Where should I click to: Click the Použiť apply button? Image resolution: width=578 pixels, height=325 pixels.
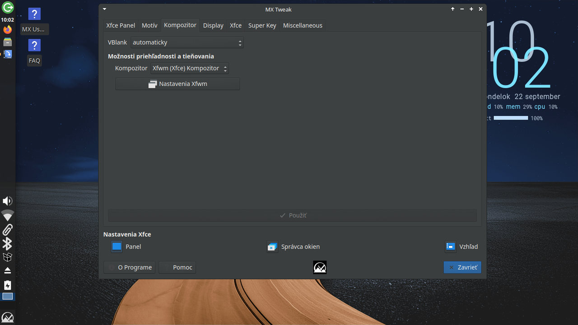[x=293, y=215]
